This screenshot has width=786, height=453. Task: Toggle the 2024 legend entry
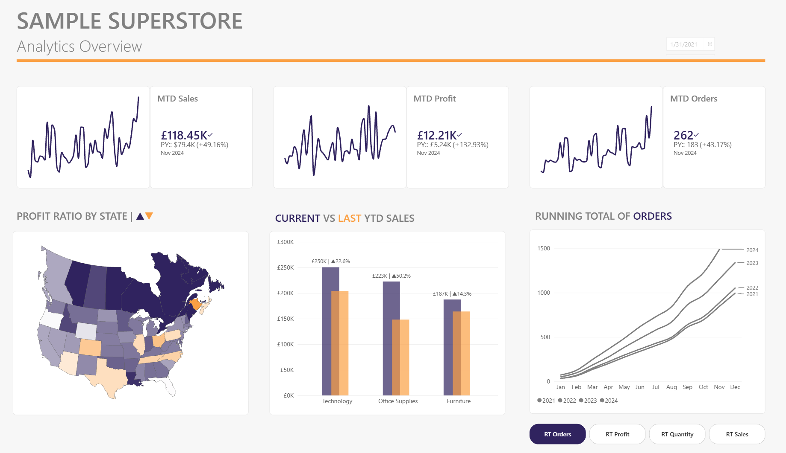pyautogui.click(x=609, y=401)
